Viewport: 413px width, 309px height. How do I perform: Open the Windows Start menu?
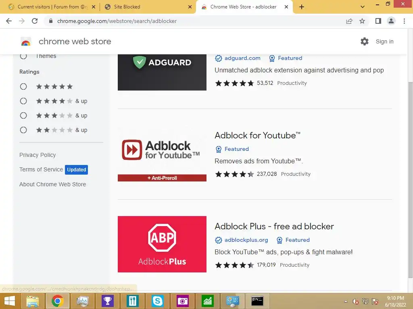pos(10,301)
